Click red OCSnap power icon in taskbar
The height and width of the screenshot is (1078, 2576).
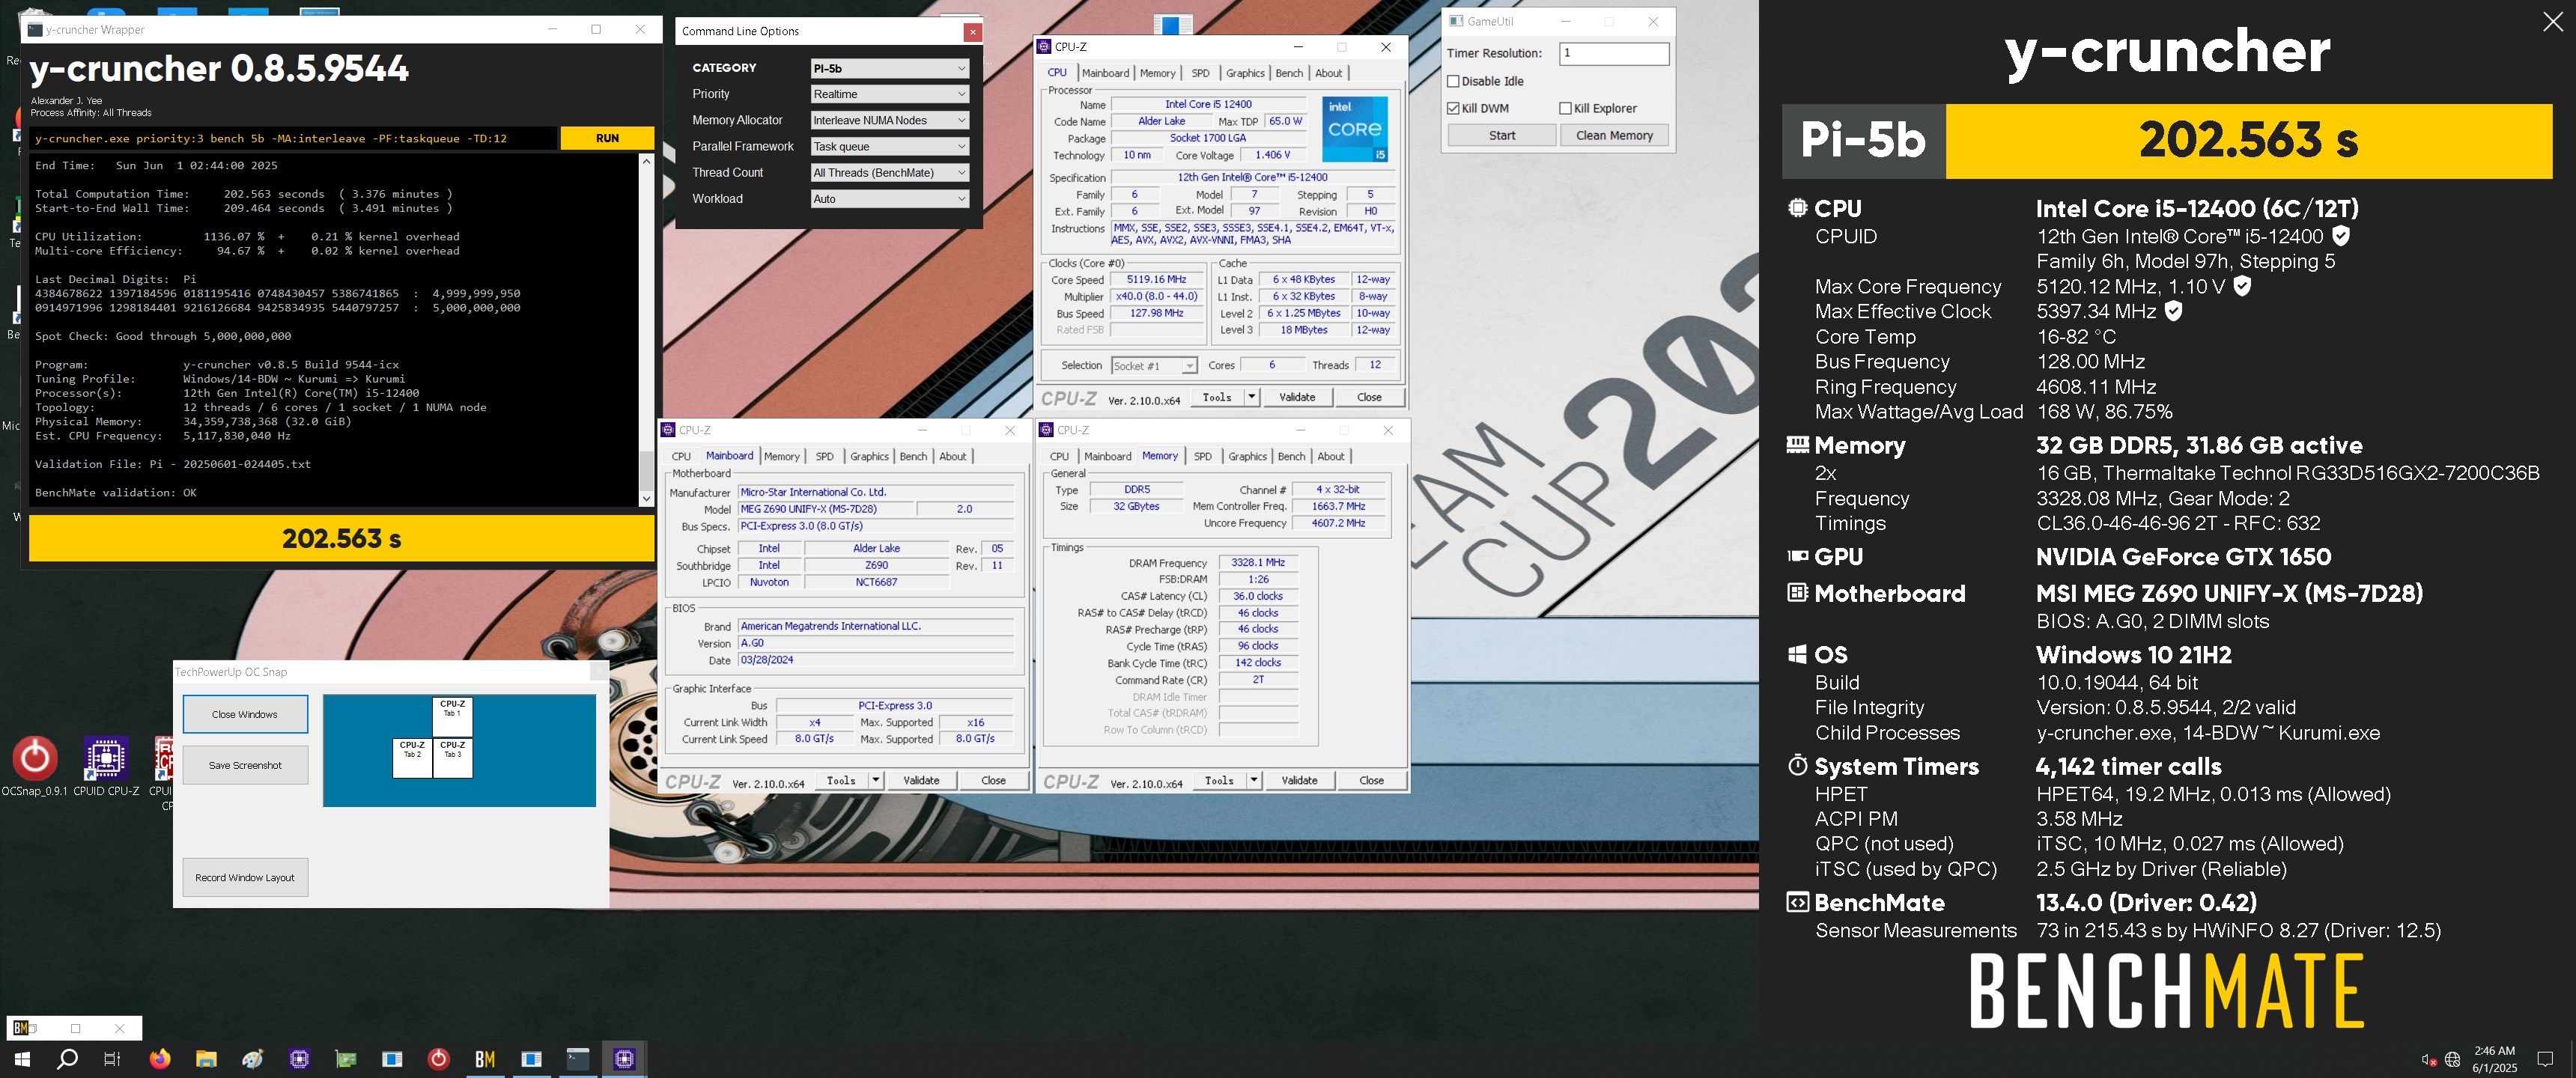click(x=438, y=1059)
